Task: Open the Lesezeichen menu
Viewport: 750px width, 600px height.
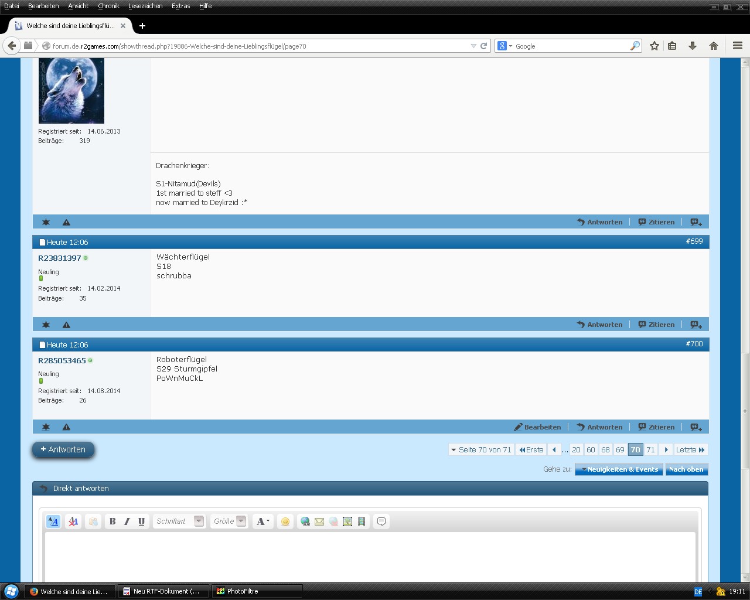Action: [x=145, y=6]
